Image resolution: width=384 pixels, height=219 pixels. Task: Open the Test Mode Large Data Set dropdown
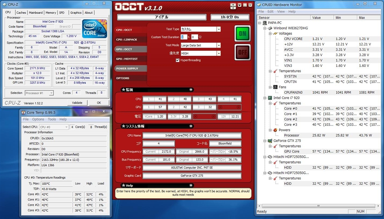[219, 45]
